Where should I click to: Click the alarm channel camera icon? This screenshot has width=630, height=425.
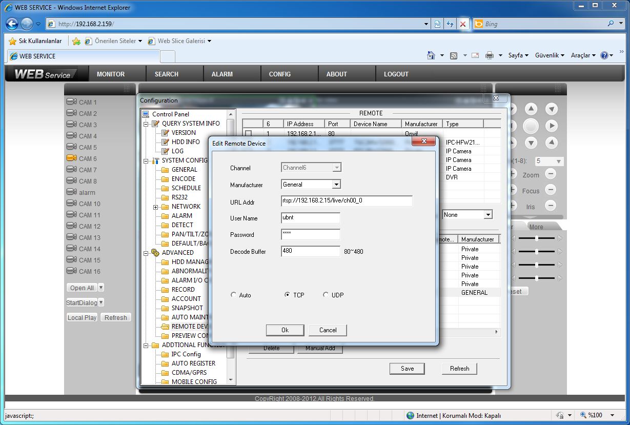tap(71, 192)
